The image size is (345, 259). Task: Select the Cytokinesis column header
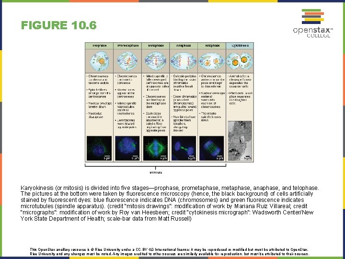(x=240, y=46)
